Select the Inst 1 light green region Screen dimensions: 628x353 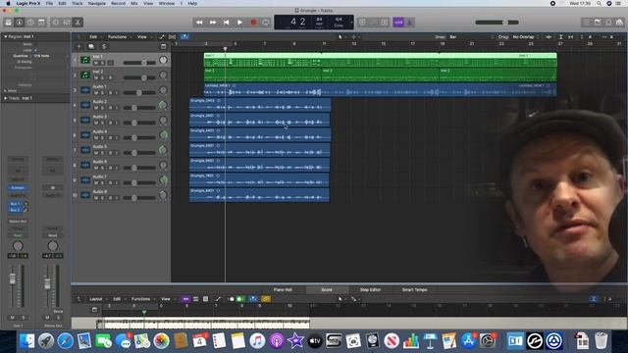[380, 60]
